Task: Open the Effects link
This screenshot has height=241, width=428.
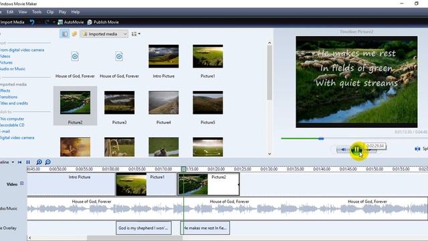Action: 5,91
